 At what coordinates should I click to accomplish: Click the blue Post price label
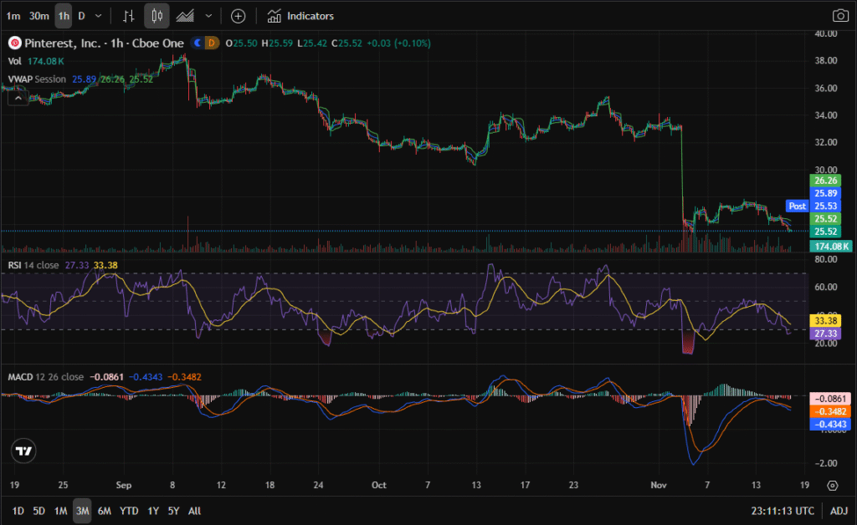point(797,206)
